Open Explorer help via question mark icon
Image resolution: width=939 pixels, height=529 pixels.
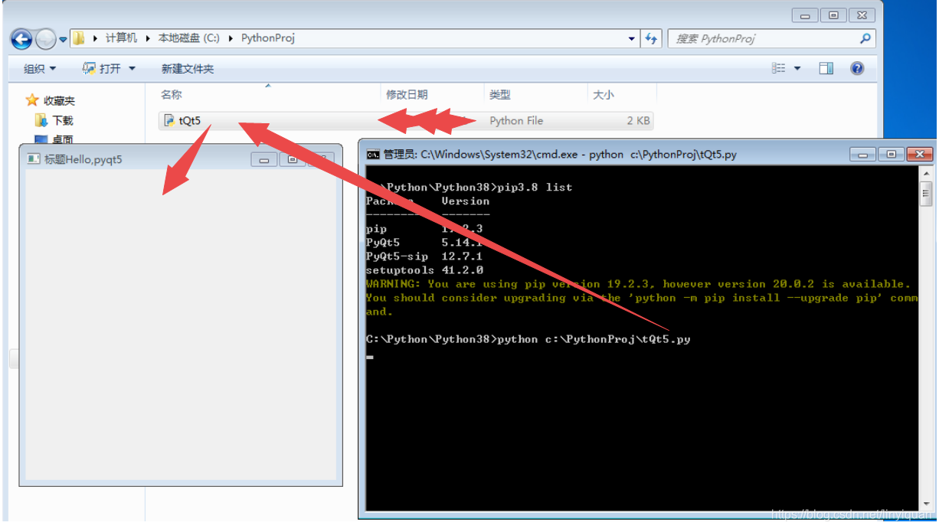(856, 68)
